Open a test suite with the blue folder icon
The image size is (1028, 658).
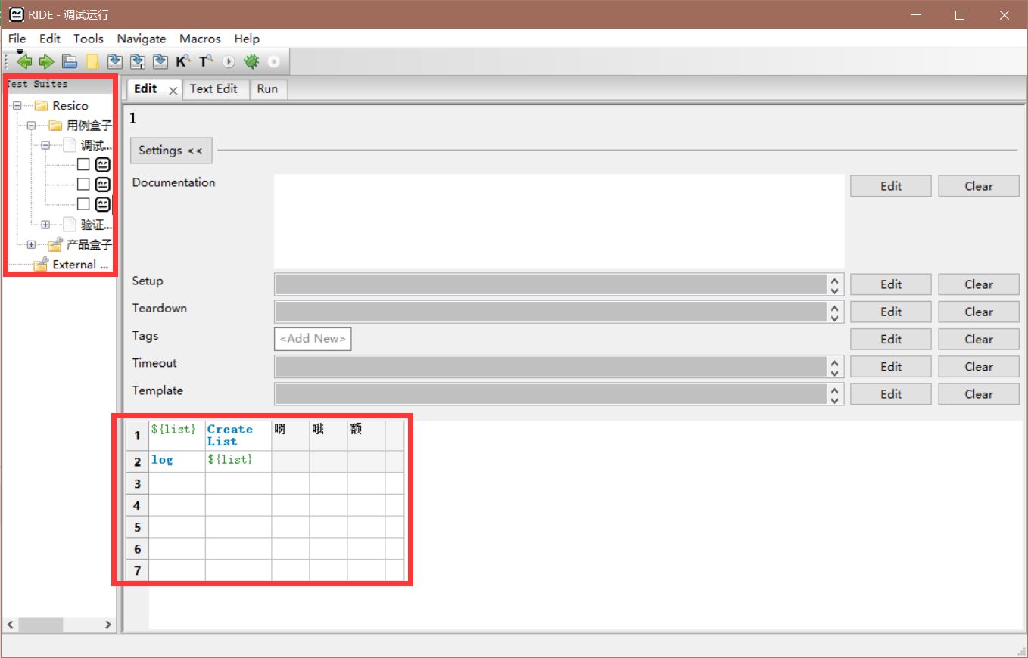pos(70,62)
